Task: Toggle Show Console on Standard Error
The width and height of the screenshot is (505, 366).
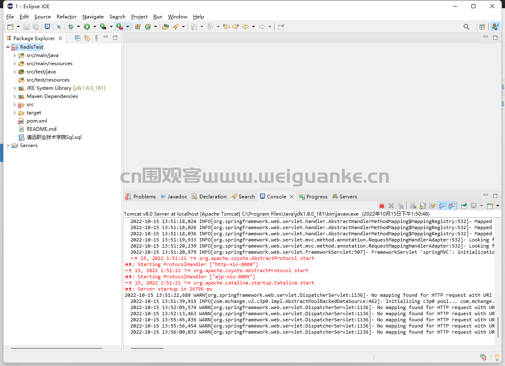Action: click(451, 206)
